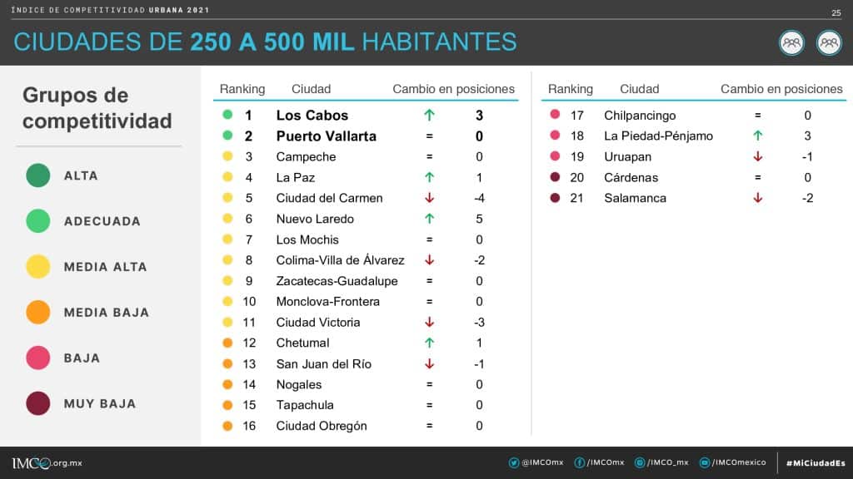
Task: Click the equals sign in the Cárdenas row
Action: (x=758, y=178)
